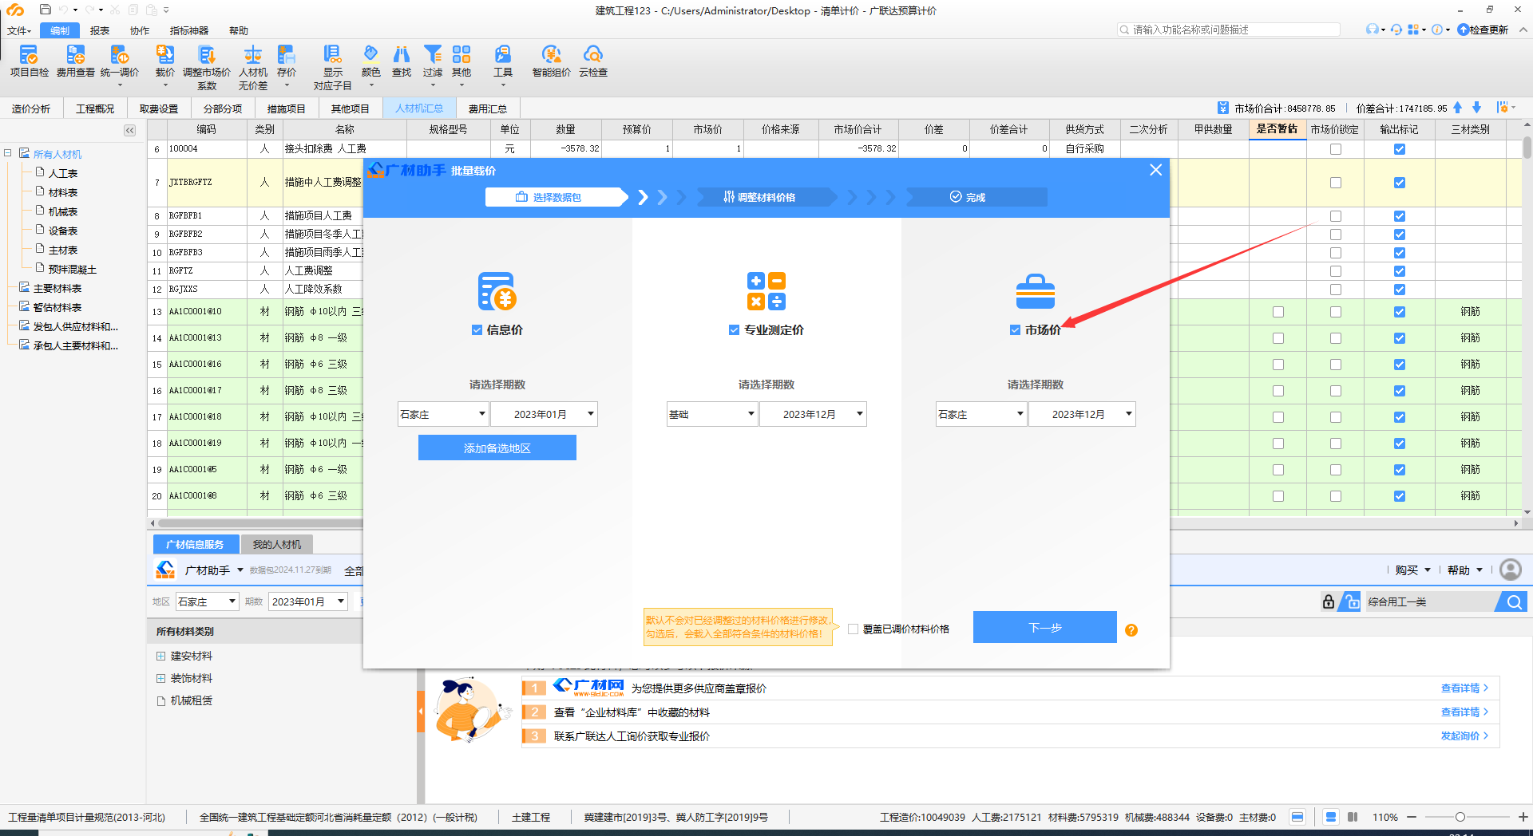Image resolution: width=1533 pixels, height=836 pixels.
Task: Click 发起询价 link
Action: coord(1464,735)
